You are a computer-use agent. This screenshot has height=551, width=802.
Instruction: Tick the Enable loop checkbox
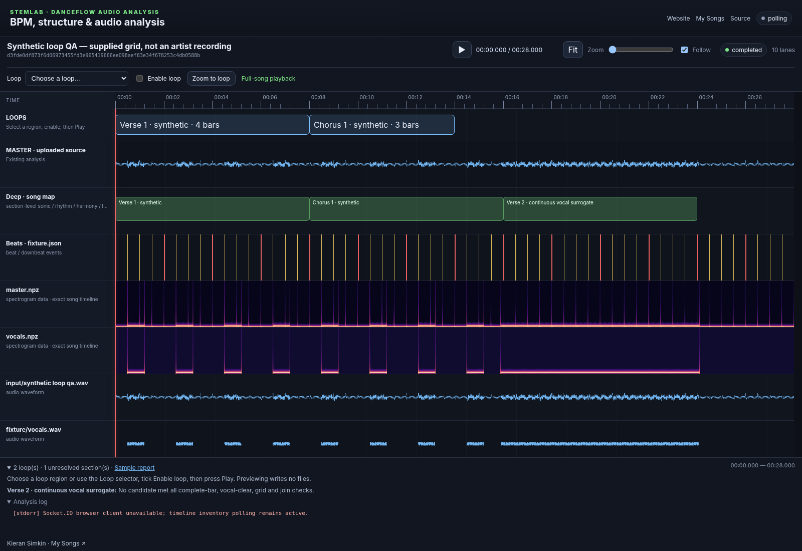[x=140, y=78]
